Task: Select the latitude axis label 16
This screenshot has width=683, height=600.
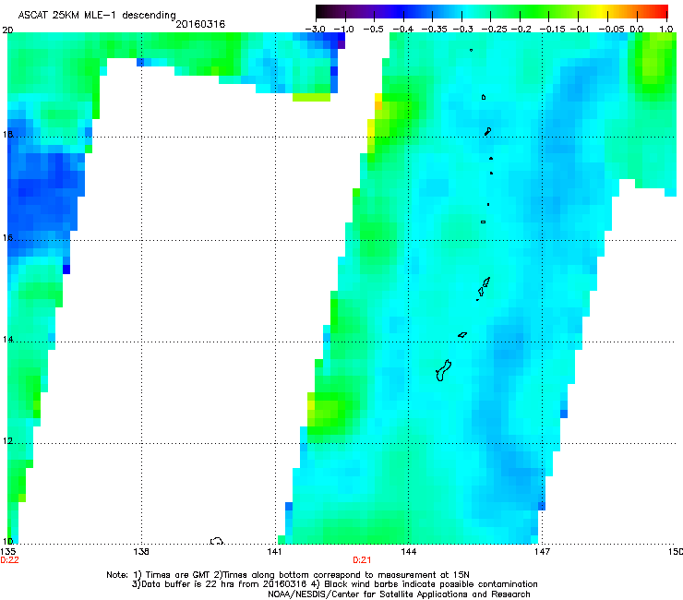Action: click(x=7, y=237)
